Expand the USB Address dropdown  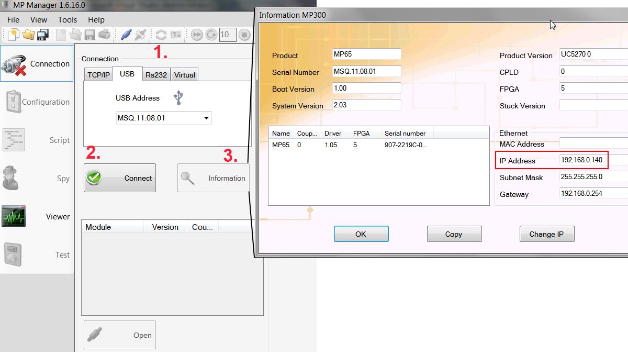point(206,118)
